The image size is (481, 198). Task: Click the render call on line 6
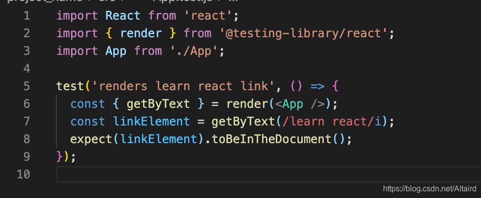tap(248, 104)
